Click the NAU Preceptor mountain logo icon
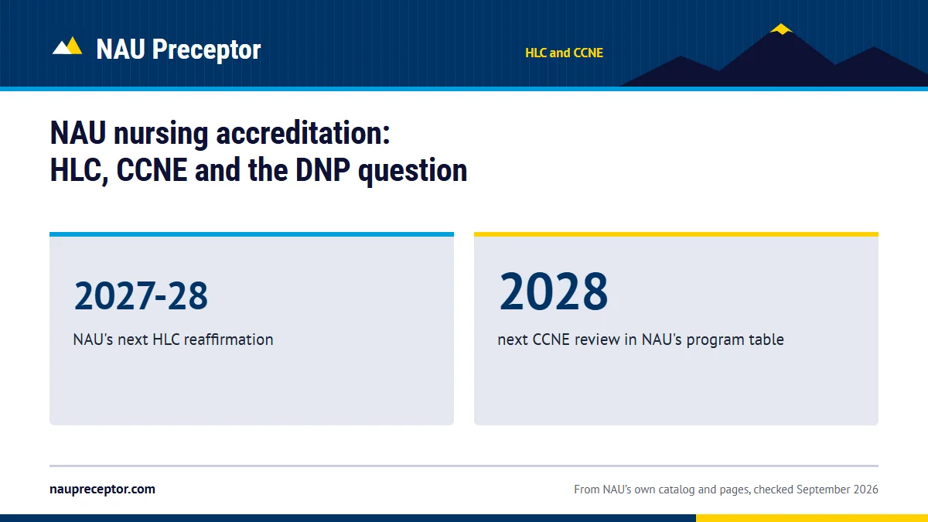This screenshot has width=928, height=522. coord(67,46)
